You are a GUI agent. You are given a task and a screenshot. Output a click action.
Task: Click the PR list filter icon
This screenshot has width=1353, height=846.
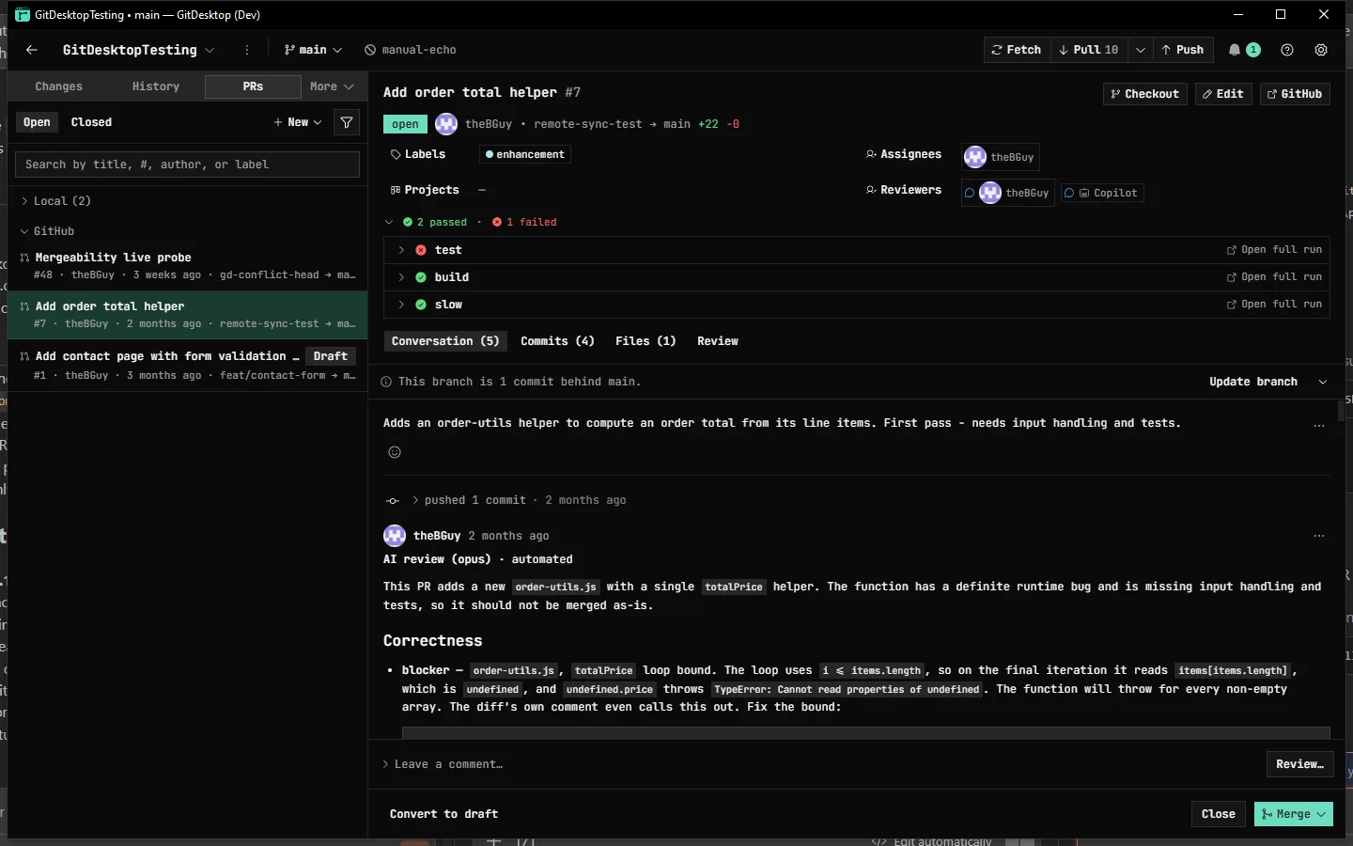point(347,122)
